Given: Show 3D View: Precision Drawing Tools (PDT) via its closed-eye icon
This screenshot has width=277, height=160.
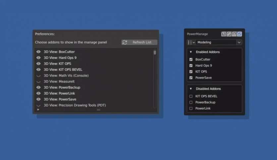Looking at the screenshot, I should [38, 105].
